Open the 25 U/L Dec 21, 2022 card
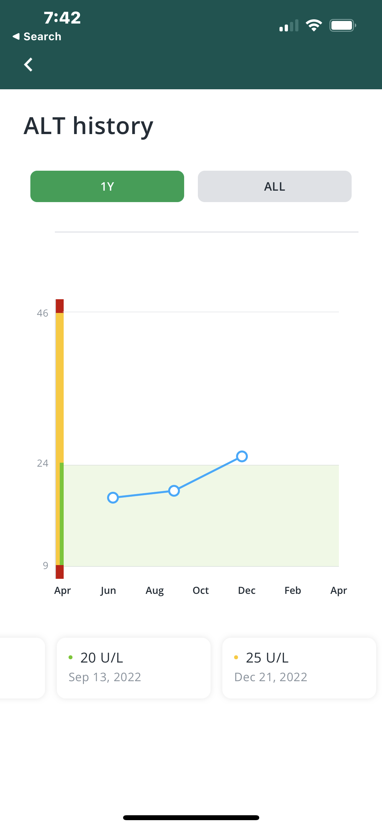 tap(299, 668)
